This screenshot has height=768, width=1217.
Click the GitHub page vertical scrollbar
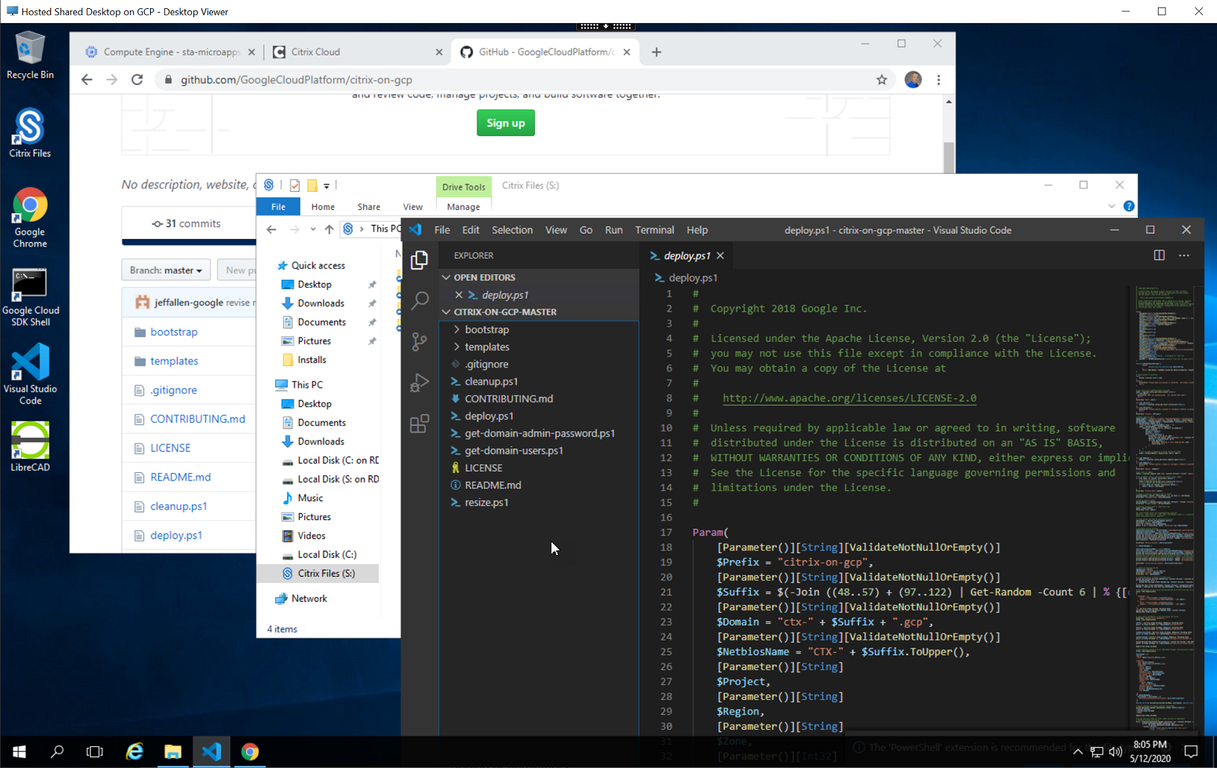pyautogui.click(x=949, y=157)
